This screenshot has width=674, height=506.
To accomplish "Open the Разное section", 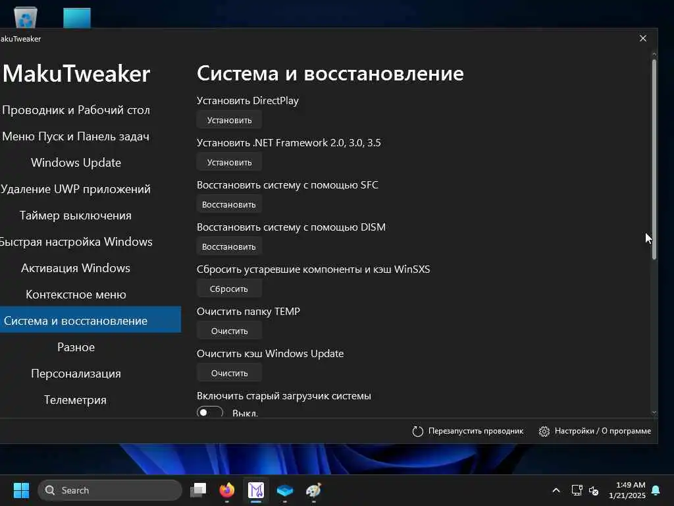I will (x=76, y=347).
